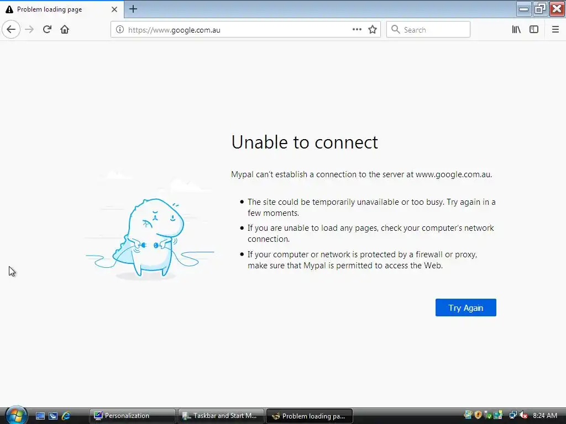
Task: Close the Problem loading page tab
Action: (114, 9)
